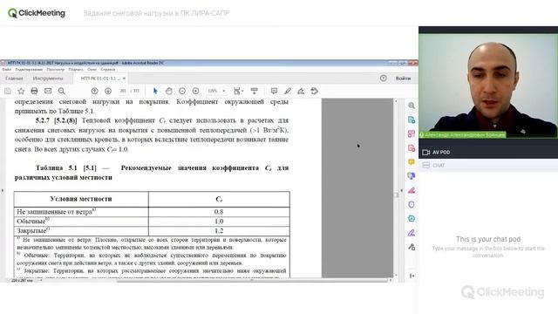This screenshot has height=314, width=558.
Task: Open the Справка menu
Action: [x=108, y=70]
